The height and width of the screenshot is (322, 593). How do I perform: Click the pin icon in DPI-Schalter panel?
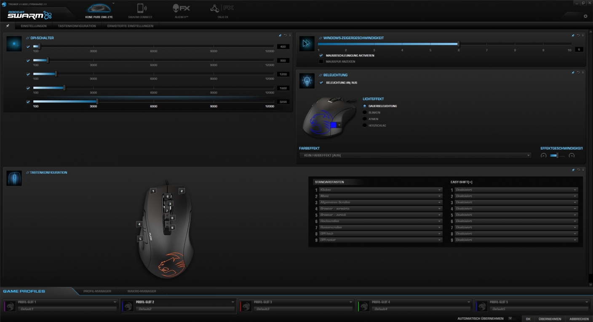coord(280,35)
